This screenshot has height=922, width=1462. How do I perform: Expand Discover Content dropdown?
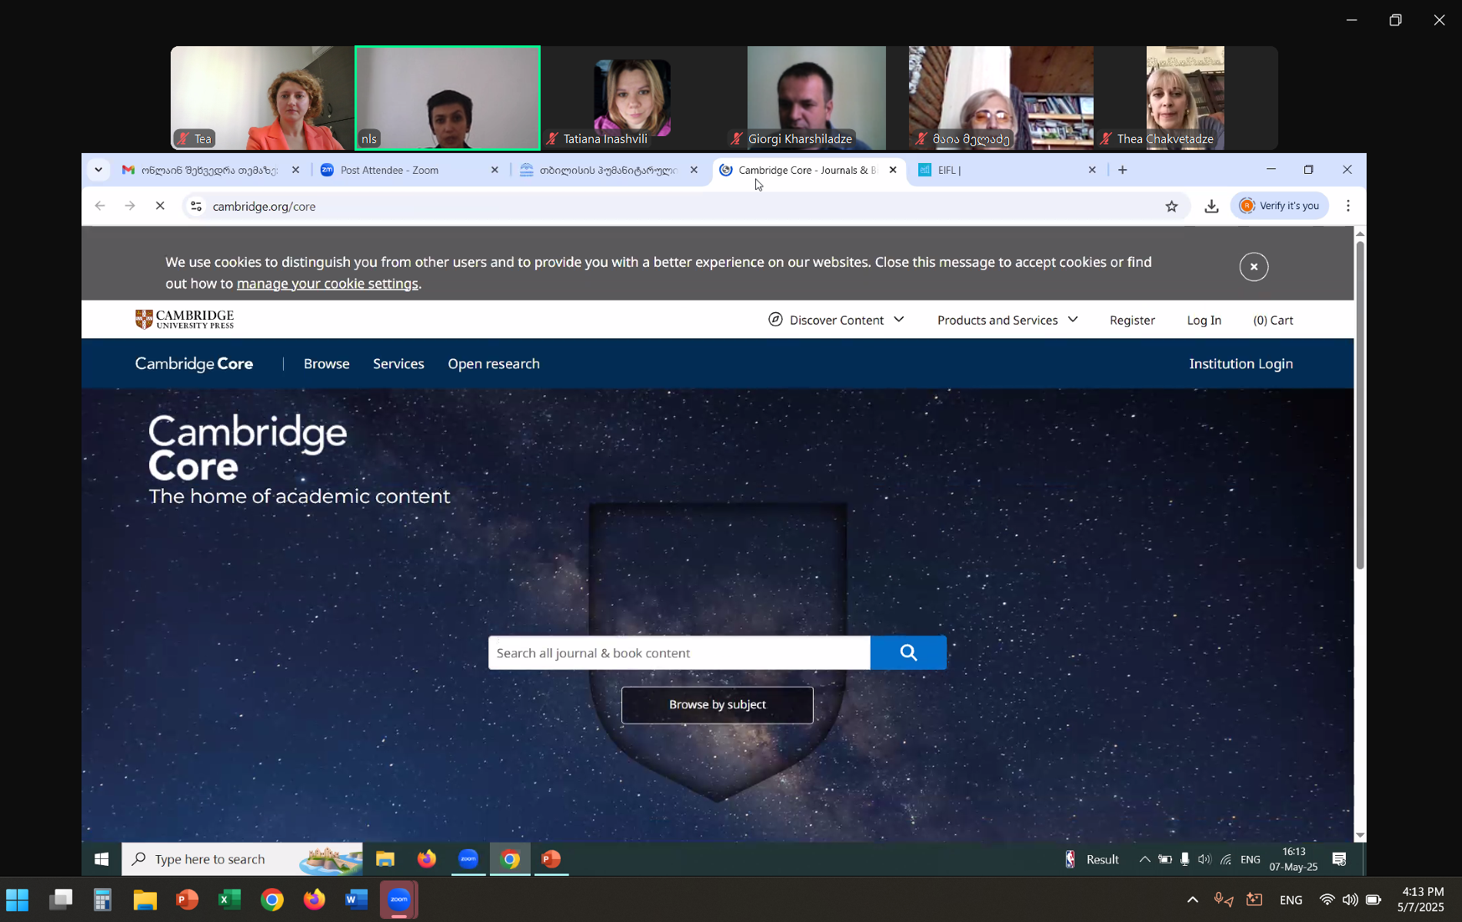pos(836,320)
